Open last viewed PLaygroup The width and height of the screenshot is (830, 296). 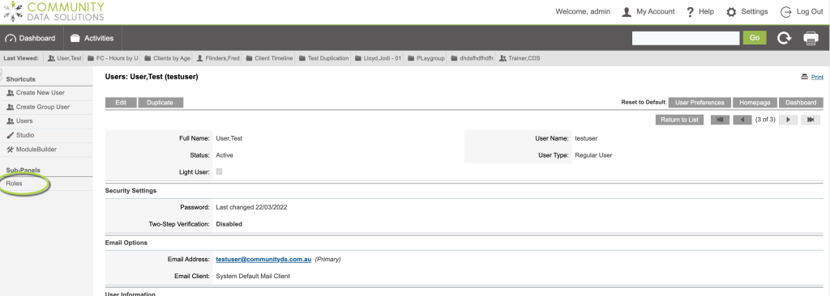pos(426,58)
